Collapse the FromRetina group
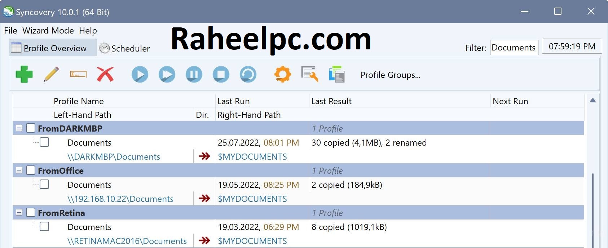Image resolution: width=608 pixels, height=248 pixels. click(19, 213)
